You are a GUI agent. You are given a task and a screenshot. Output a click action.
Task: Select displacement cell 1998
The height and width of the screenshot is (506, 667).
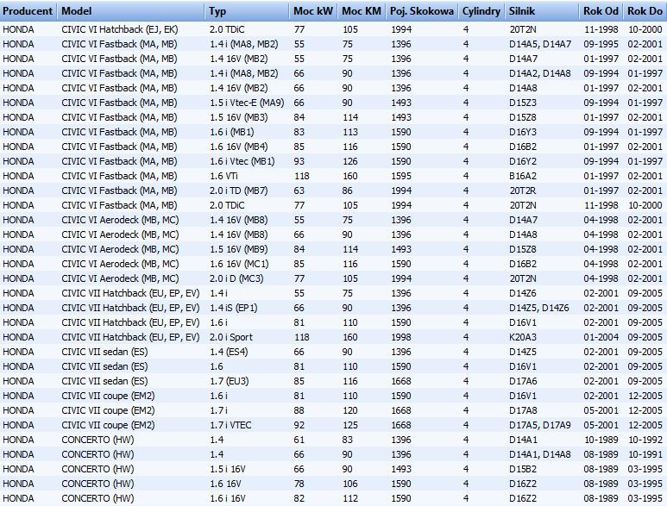pyautogui.click(x=401, y=337)
